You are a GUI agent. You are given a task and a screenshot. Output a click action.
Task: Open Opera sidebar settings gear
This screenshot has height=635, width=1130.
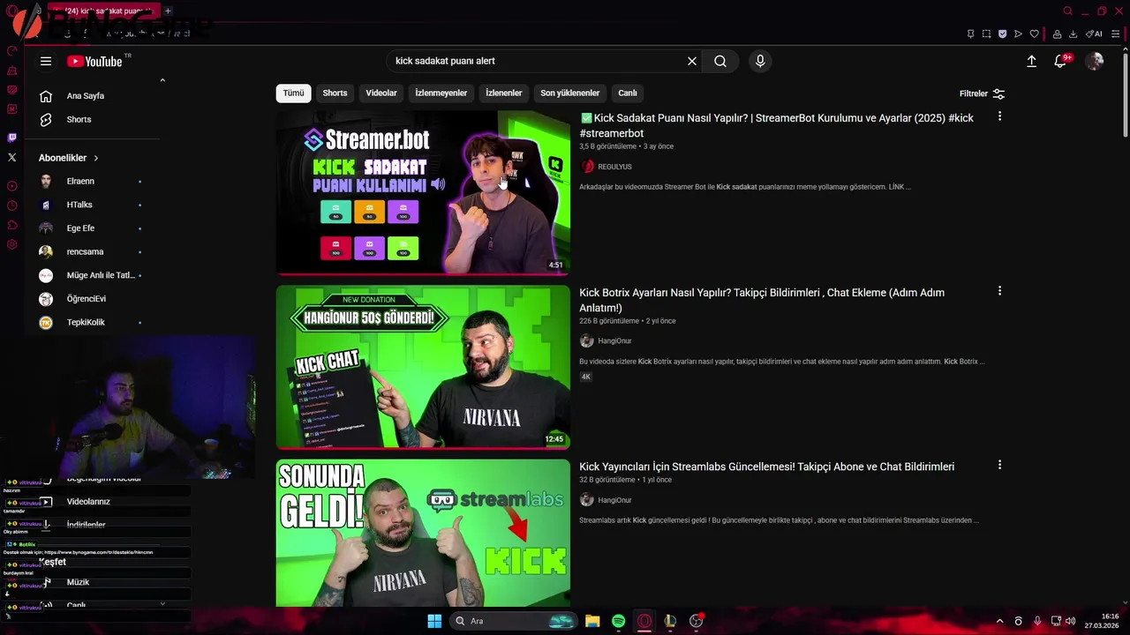pyautogui.click(x=11, y=244)
